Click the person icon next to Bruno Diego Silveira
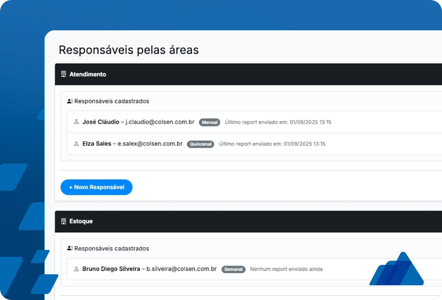Image resolution: width=442 pixels, height=300 pixels. (77, 269)
